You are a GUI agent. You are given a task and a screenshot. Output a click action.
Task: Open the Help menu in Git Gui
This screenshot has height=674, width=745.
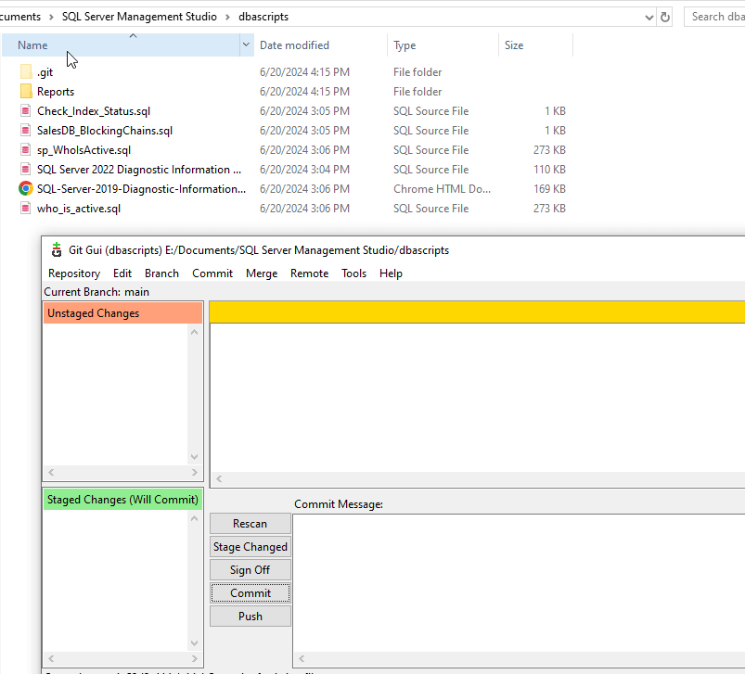click(391, 273)
